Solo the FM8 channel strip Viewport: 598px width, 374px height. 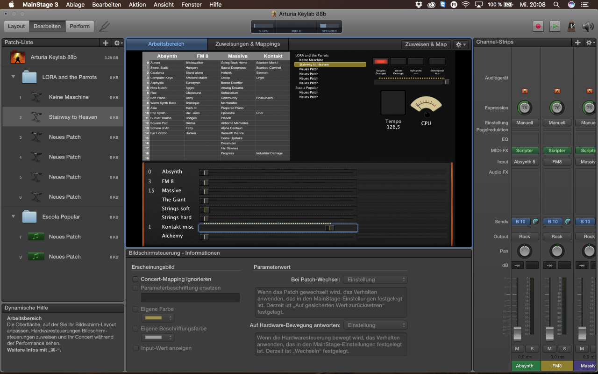click(x=564, y=349)
